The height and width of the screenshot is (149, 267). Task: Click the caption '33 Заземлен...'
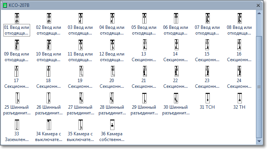click(17, 136)
